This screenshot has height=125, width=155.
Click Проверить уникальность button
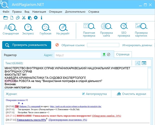tap(27, 45)
